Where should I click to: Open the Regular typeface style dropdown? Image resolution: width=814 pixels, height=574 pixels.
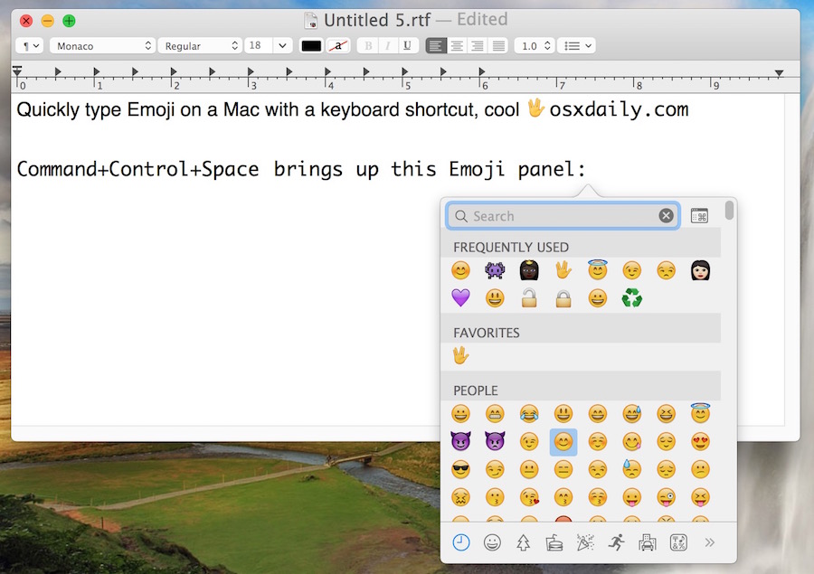200,45
